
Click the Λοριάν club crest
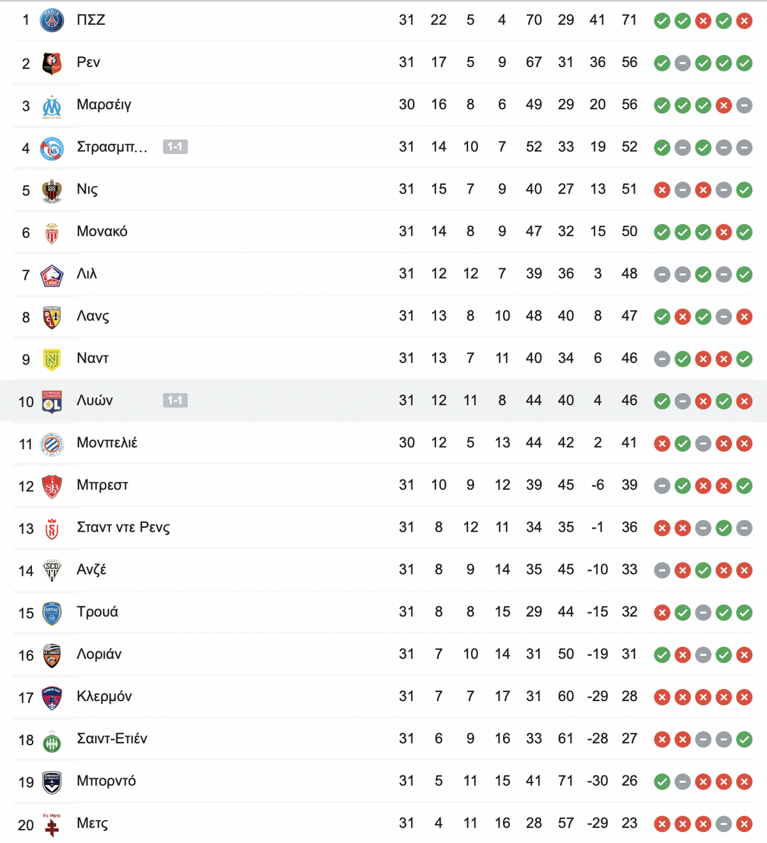click(x=52, y=656)
